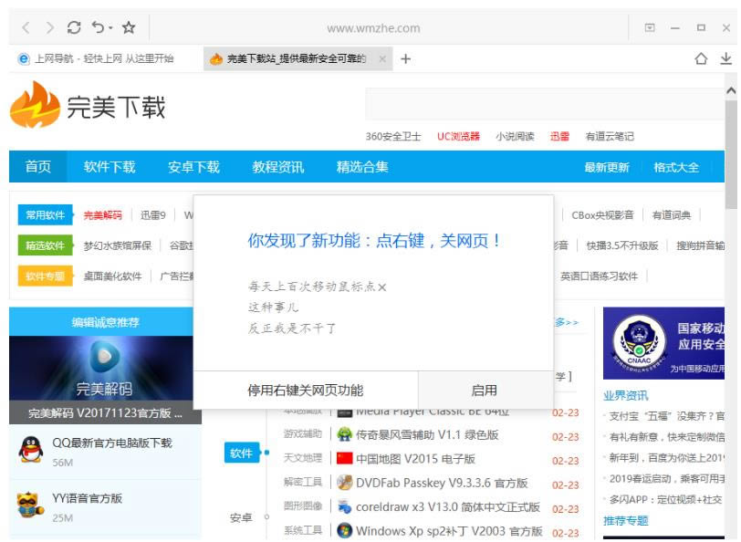This screenshot has width=741, height=542.
Task: Switch to the 上网导航 tab
Action: point(97,58)
